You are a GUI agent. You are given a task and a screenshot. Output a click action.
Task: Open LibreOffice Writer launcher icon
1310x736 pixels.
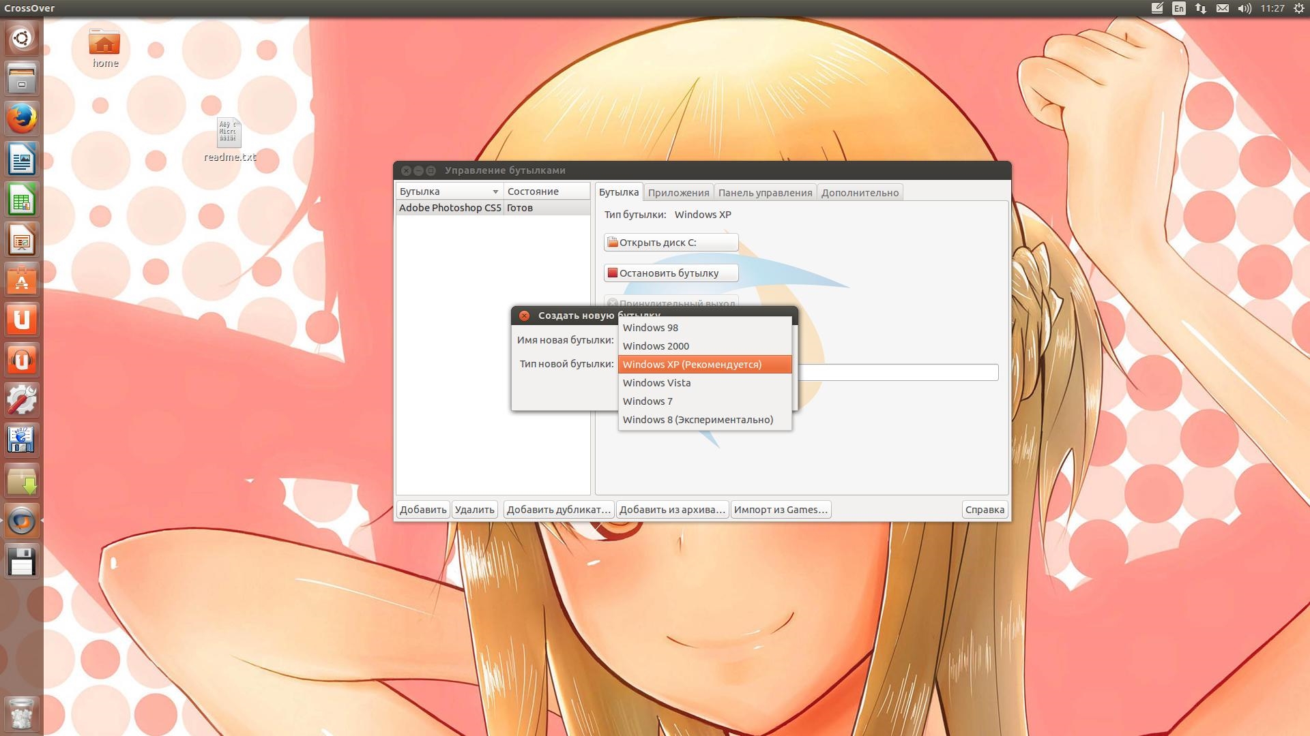[x=22, y=159]
